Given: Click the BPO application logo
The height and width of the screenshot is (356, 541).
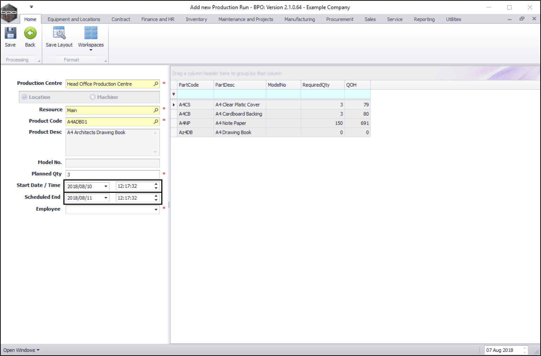Looking at the screenshot, I should click(x=9, y=12).
